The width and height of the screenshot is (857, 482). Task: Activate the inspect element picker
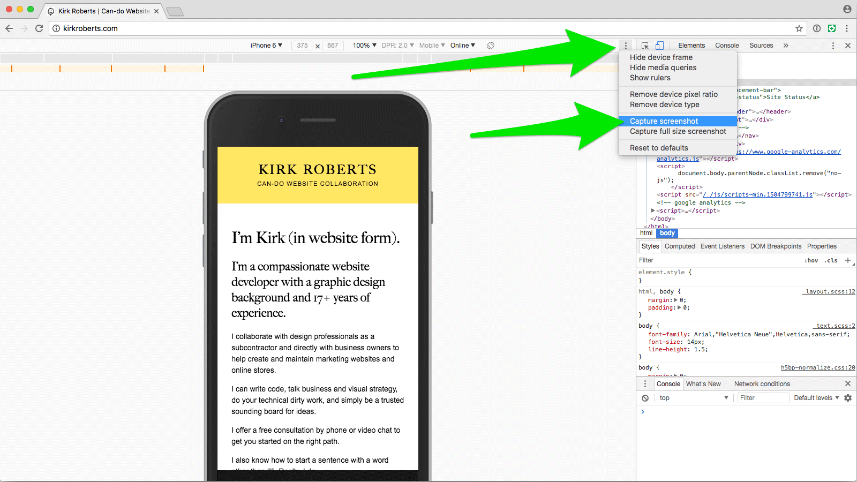point(645,46)
